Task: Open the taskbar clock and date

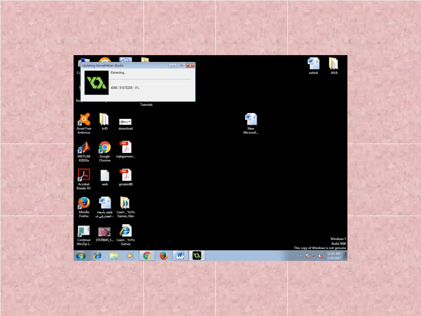Action: pos(333,256)
